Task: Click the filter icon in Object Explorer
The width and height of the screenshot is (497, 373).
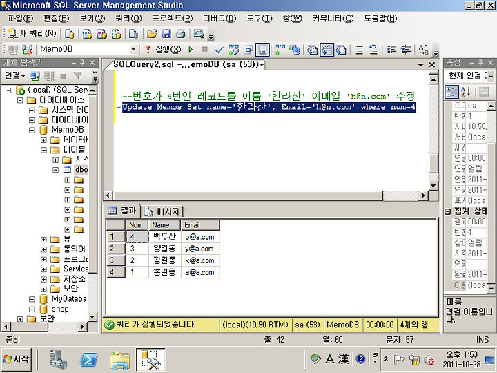Action: tap(77, 76)
